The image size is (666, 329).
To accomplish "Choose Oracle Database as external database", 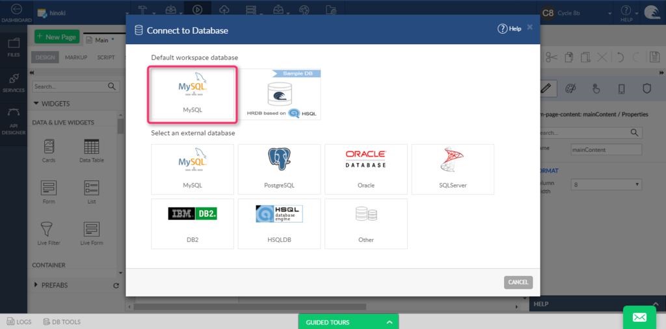I will pyautogui.click(x=366, y=169).
